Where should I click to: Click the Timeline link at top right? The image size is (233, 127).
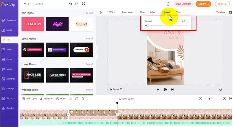(221, 12)
